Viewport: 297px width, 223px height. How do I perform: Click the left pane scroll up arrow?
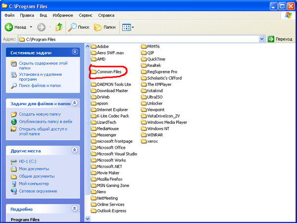[87, 46]
